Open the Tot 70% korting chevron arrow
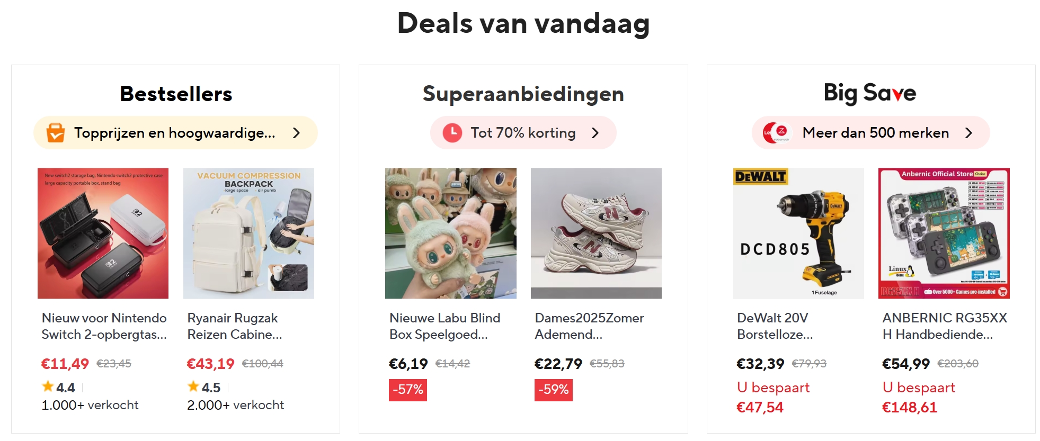The width and height of the screenshot is (1040, 441). tap(595, 133)
